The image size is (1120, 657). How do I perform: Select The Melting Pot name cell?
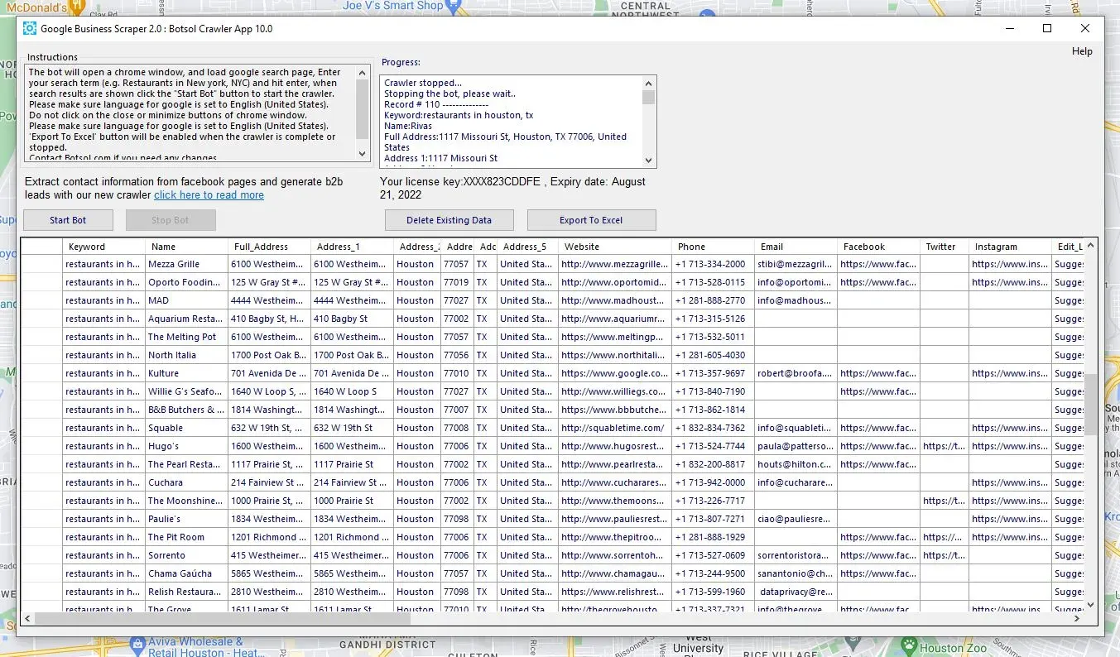pos(187,337)
